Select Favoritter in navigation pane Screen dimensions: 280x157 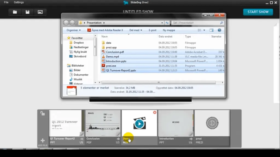pos(77,38)
